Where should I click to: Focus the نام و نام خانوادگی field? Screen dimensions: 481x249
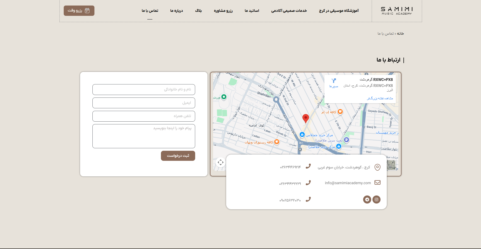point(144,89)
